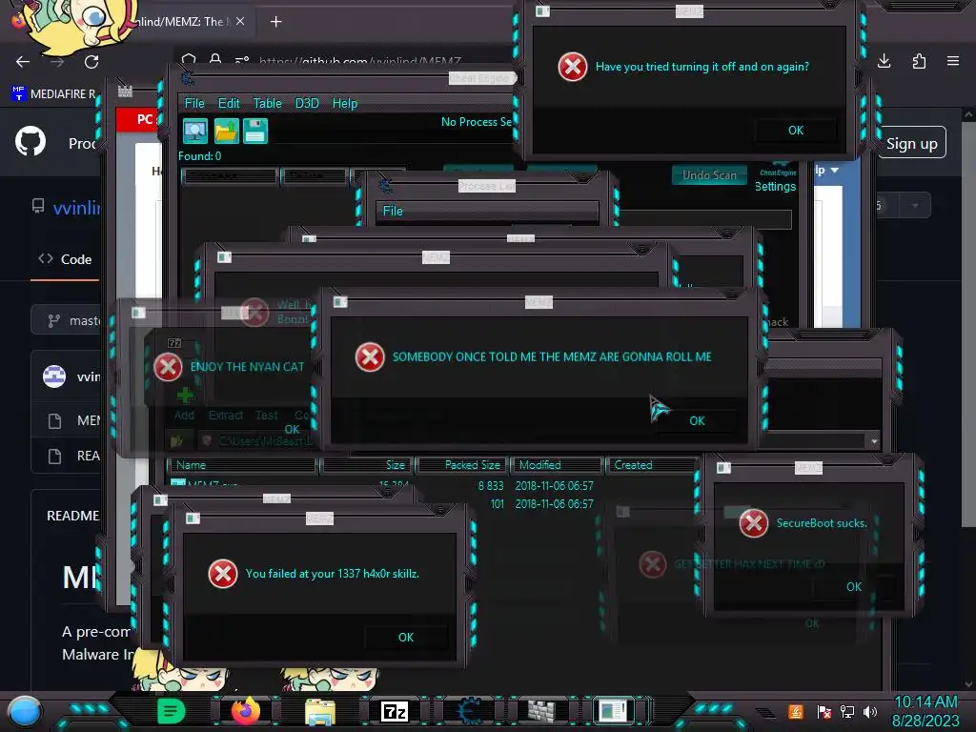This screenshot has width=976, height=732.
Task: Sort 7-Zip list by Name column
Action: (x=242, y=465)
